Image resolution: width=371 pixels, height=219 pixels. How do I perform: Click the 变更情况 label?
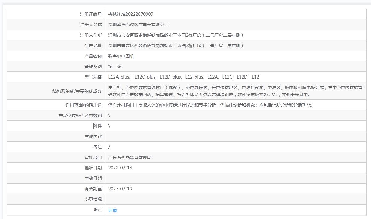[93, 199]
